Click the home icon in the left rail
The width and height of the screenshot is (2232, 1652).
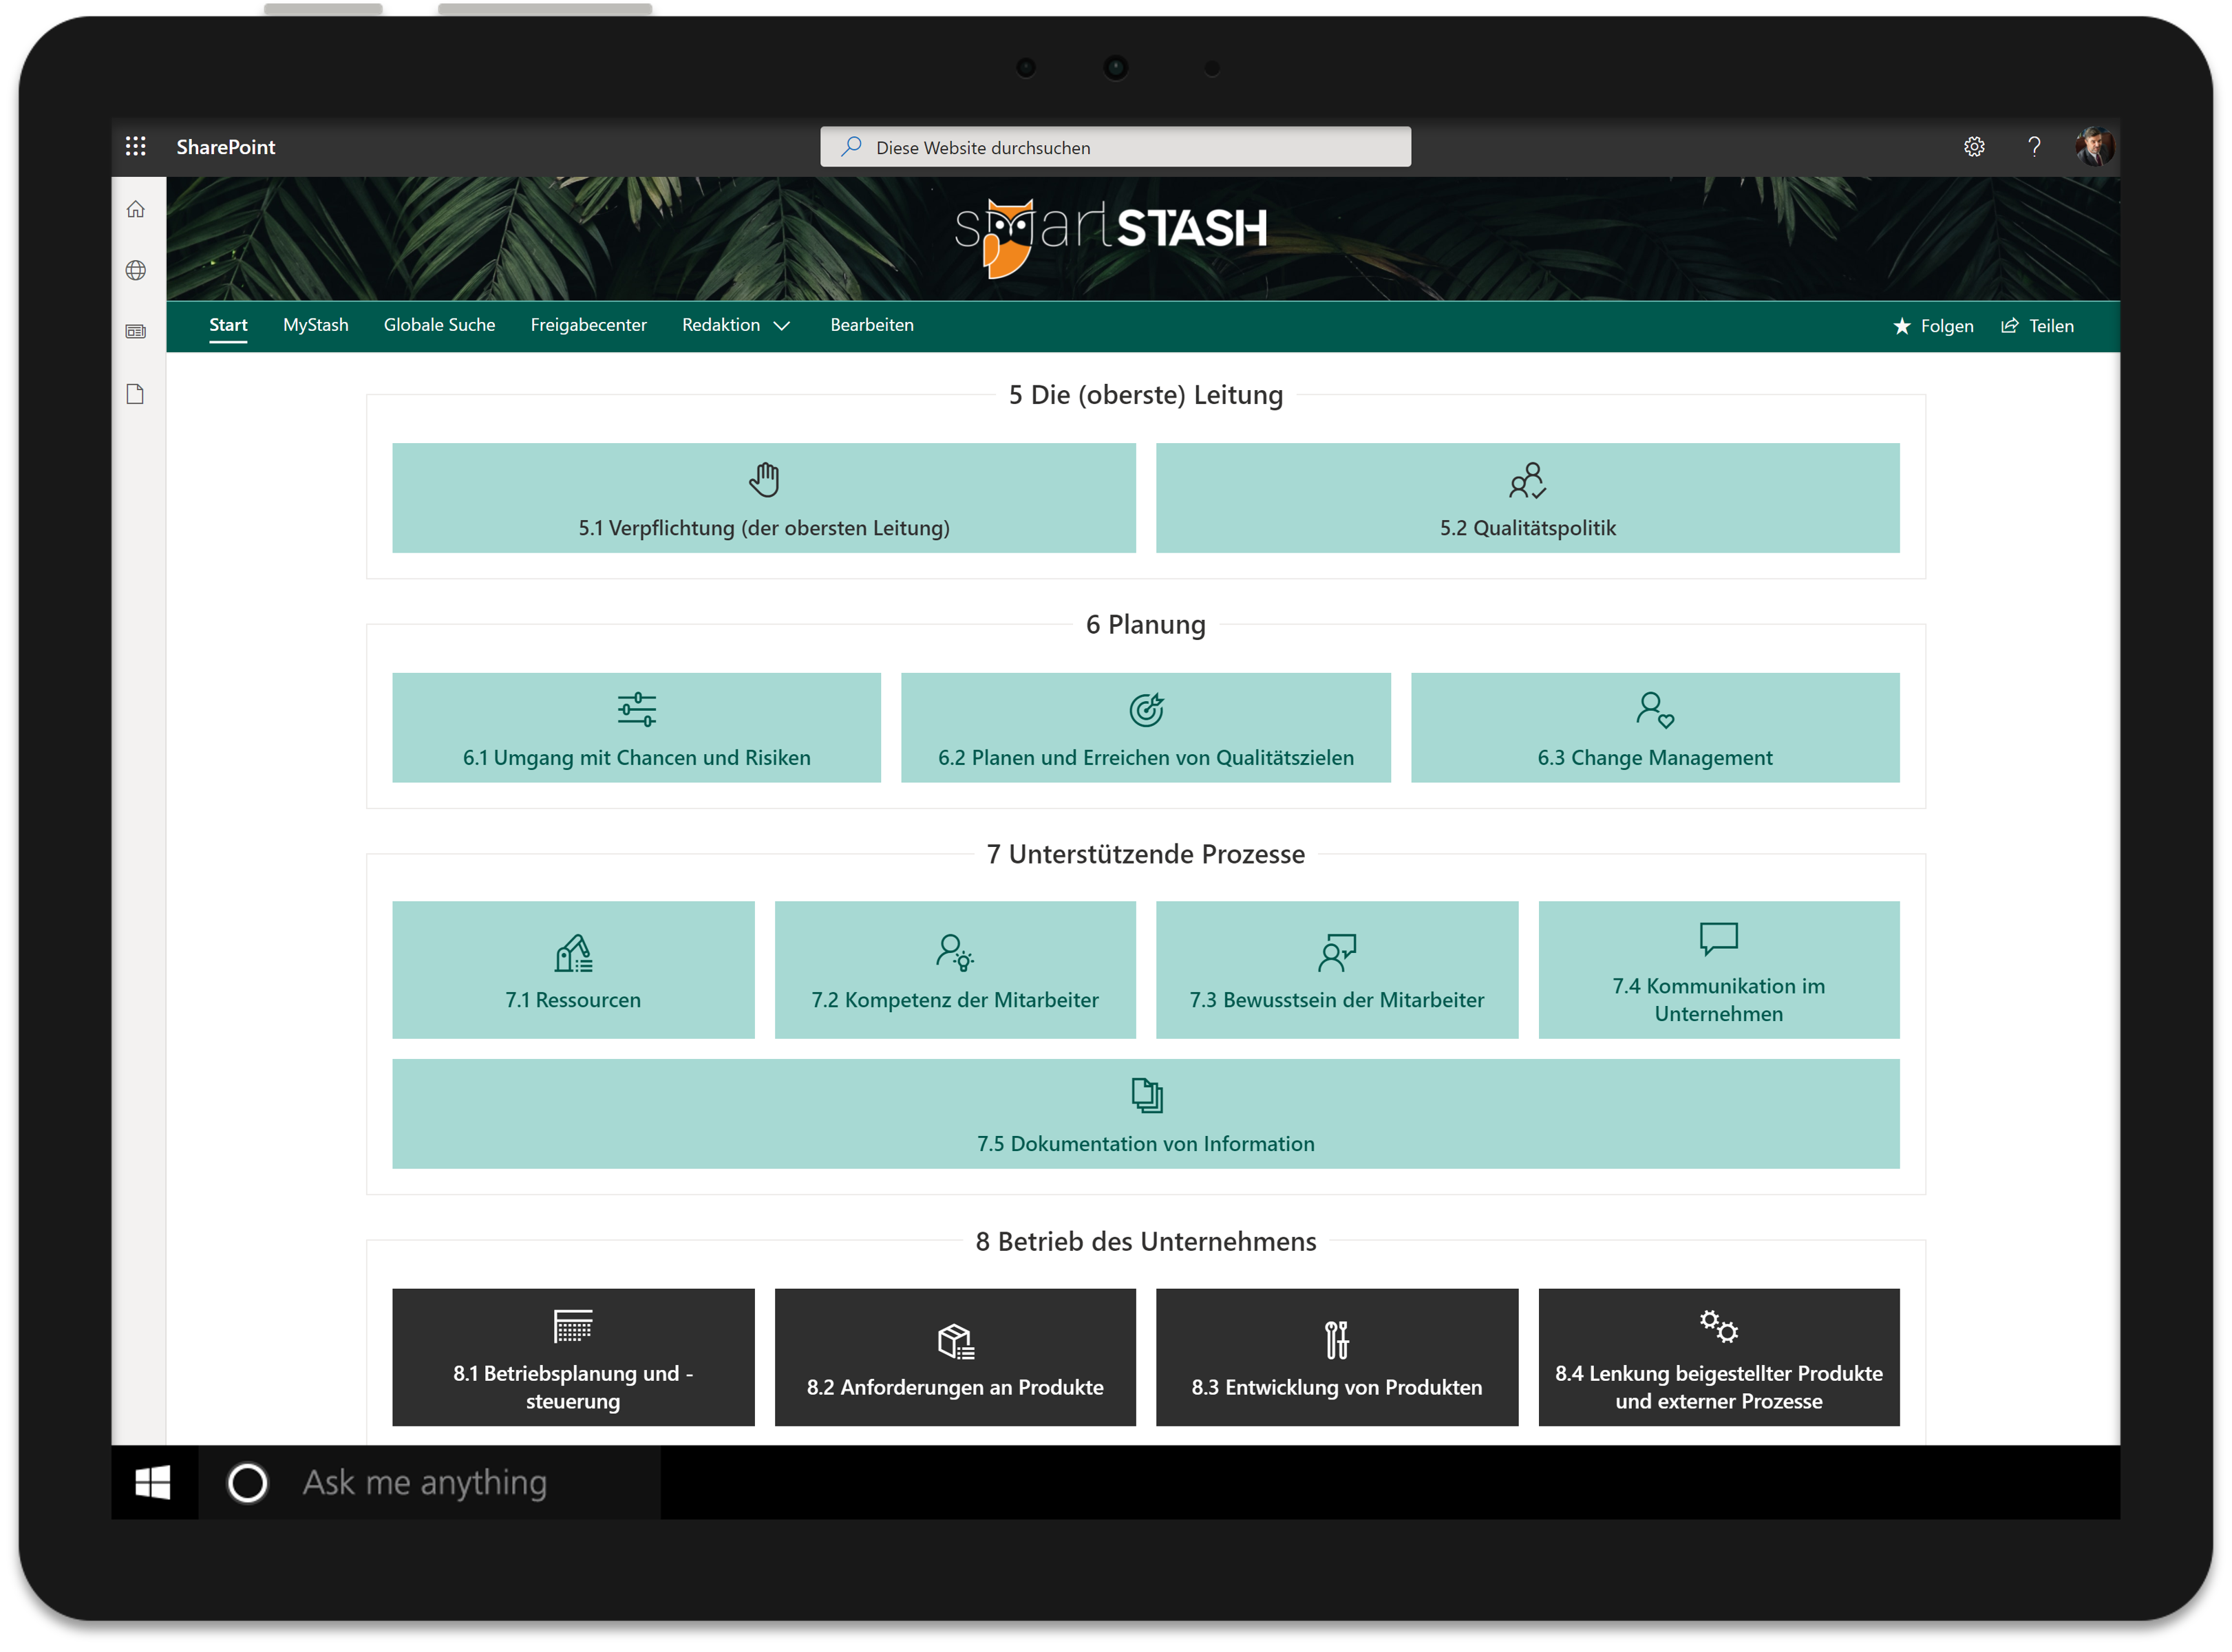click(136, 209)
